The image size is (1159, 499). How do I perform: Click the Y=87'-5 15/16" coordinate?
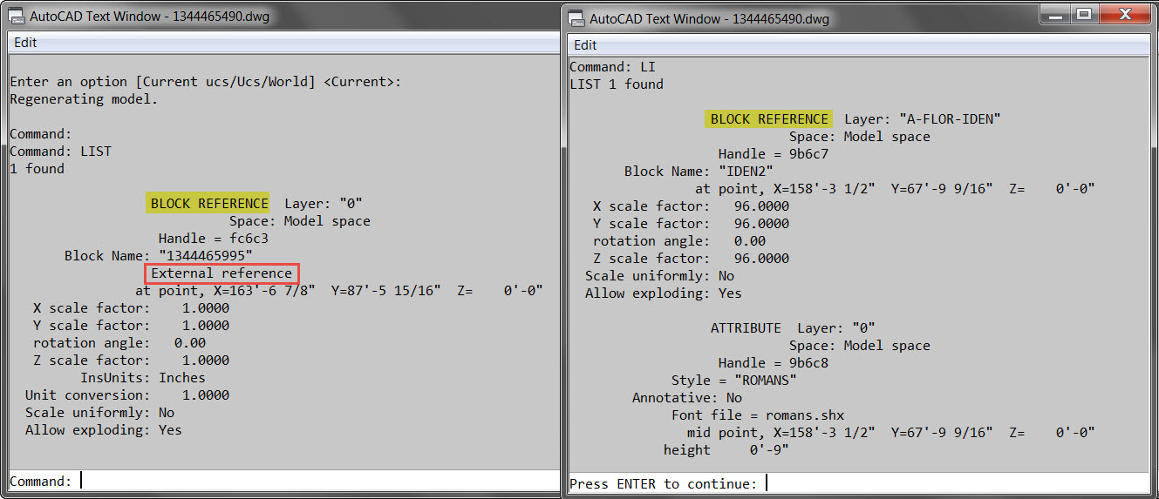coord(385,291)
